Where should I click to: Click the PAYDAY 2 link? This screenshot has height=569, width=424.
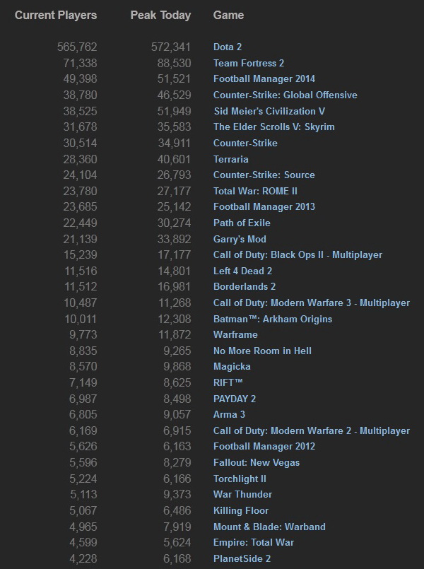pos(235,399)
